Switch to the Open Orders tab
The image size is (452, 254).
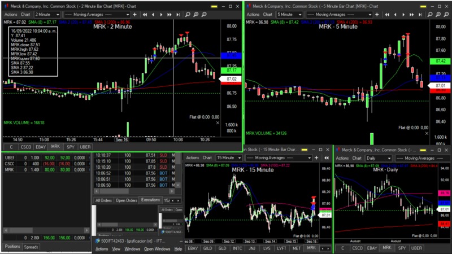pos(127,200)
